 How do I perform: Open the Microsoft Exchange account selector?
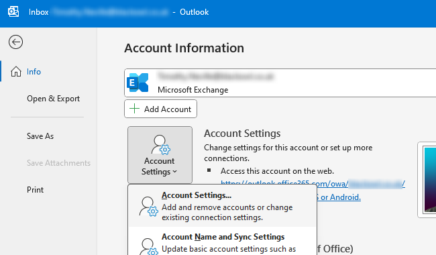(280, 83)
